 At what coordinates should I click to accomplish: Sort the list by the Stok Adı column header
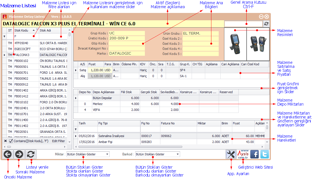point(53,30)
